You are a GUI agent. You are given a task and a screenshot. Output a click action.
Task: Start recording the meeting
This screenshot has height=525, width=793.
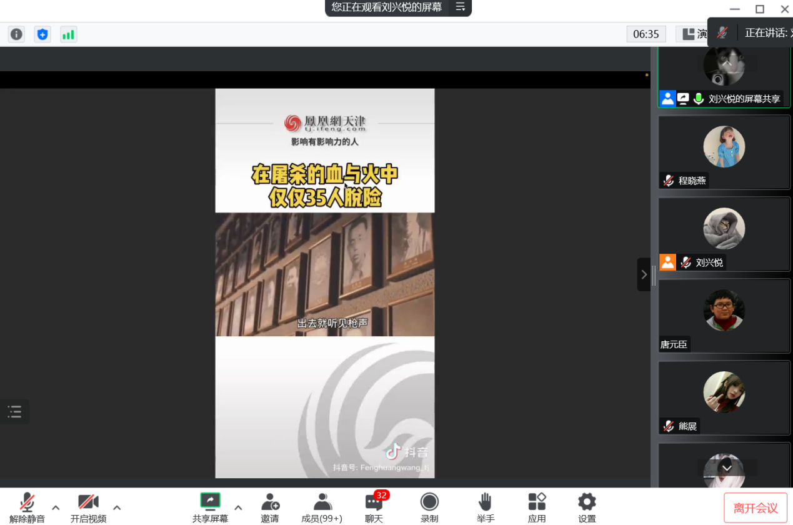click(429, 507)
